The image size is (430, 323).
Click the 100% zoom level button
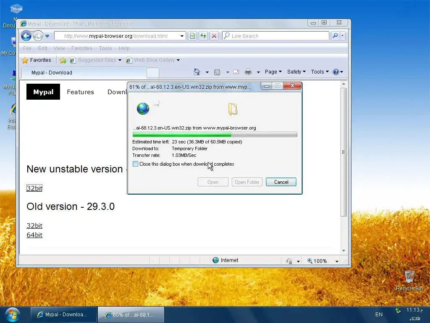pos(317,261)
